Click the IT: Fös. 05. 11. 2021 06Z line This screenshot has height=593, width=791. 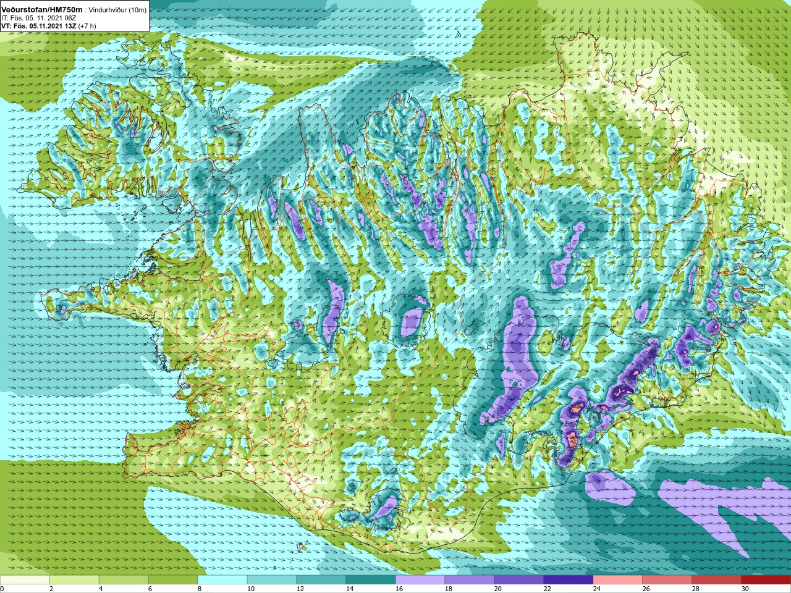38,19
